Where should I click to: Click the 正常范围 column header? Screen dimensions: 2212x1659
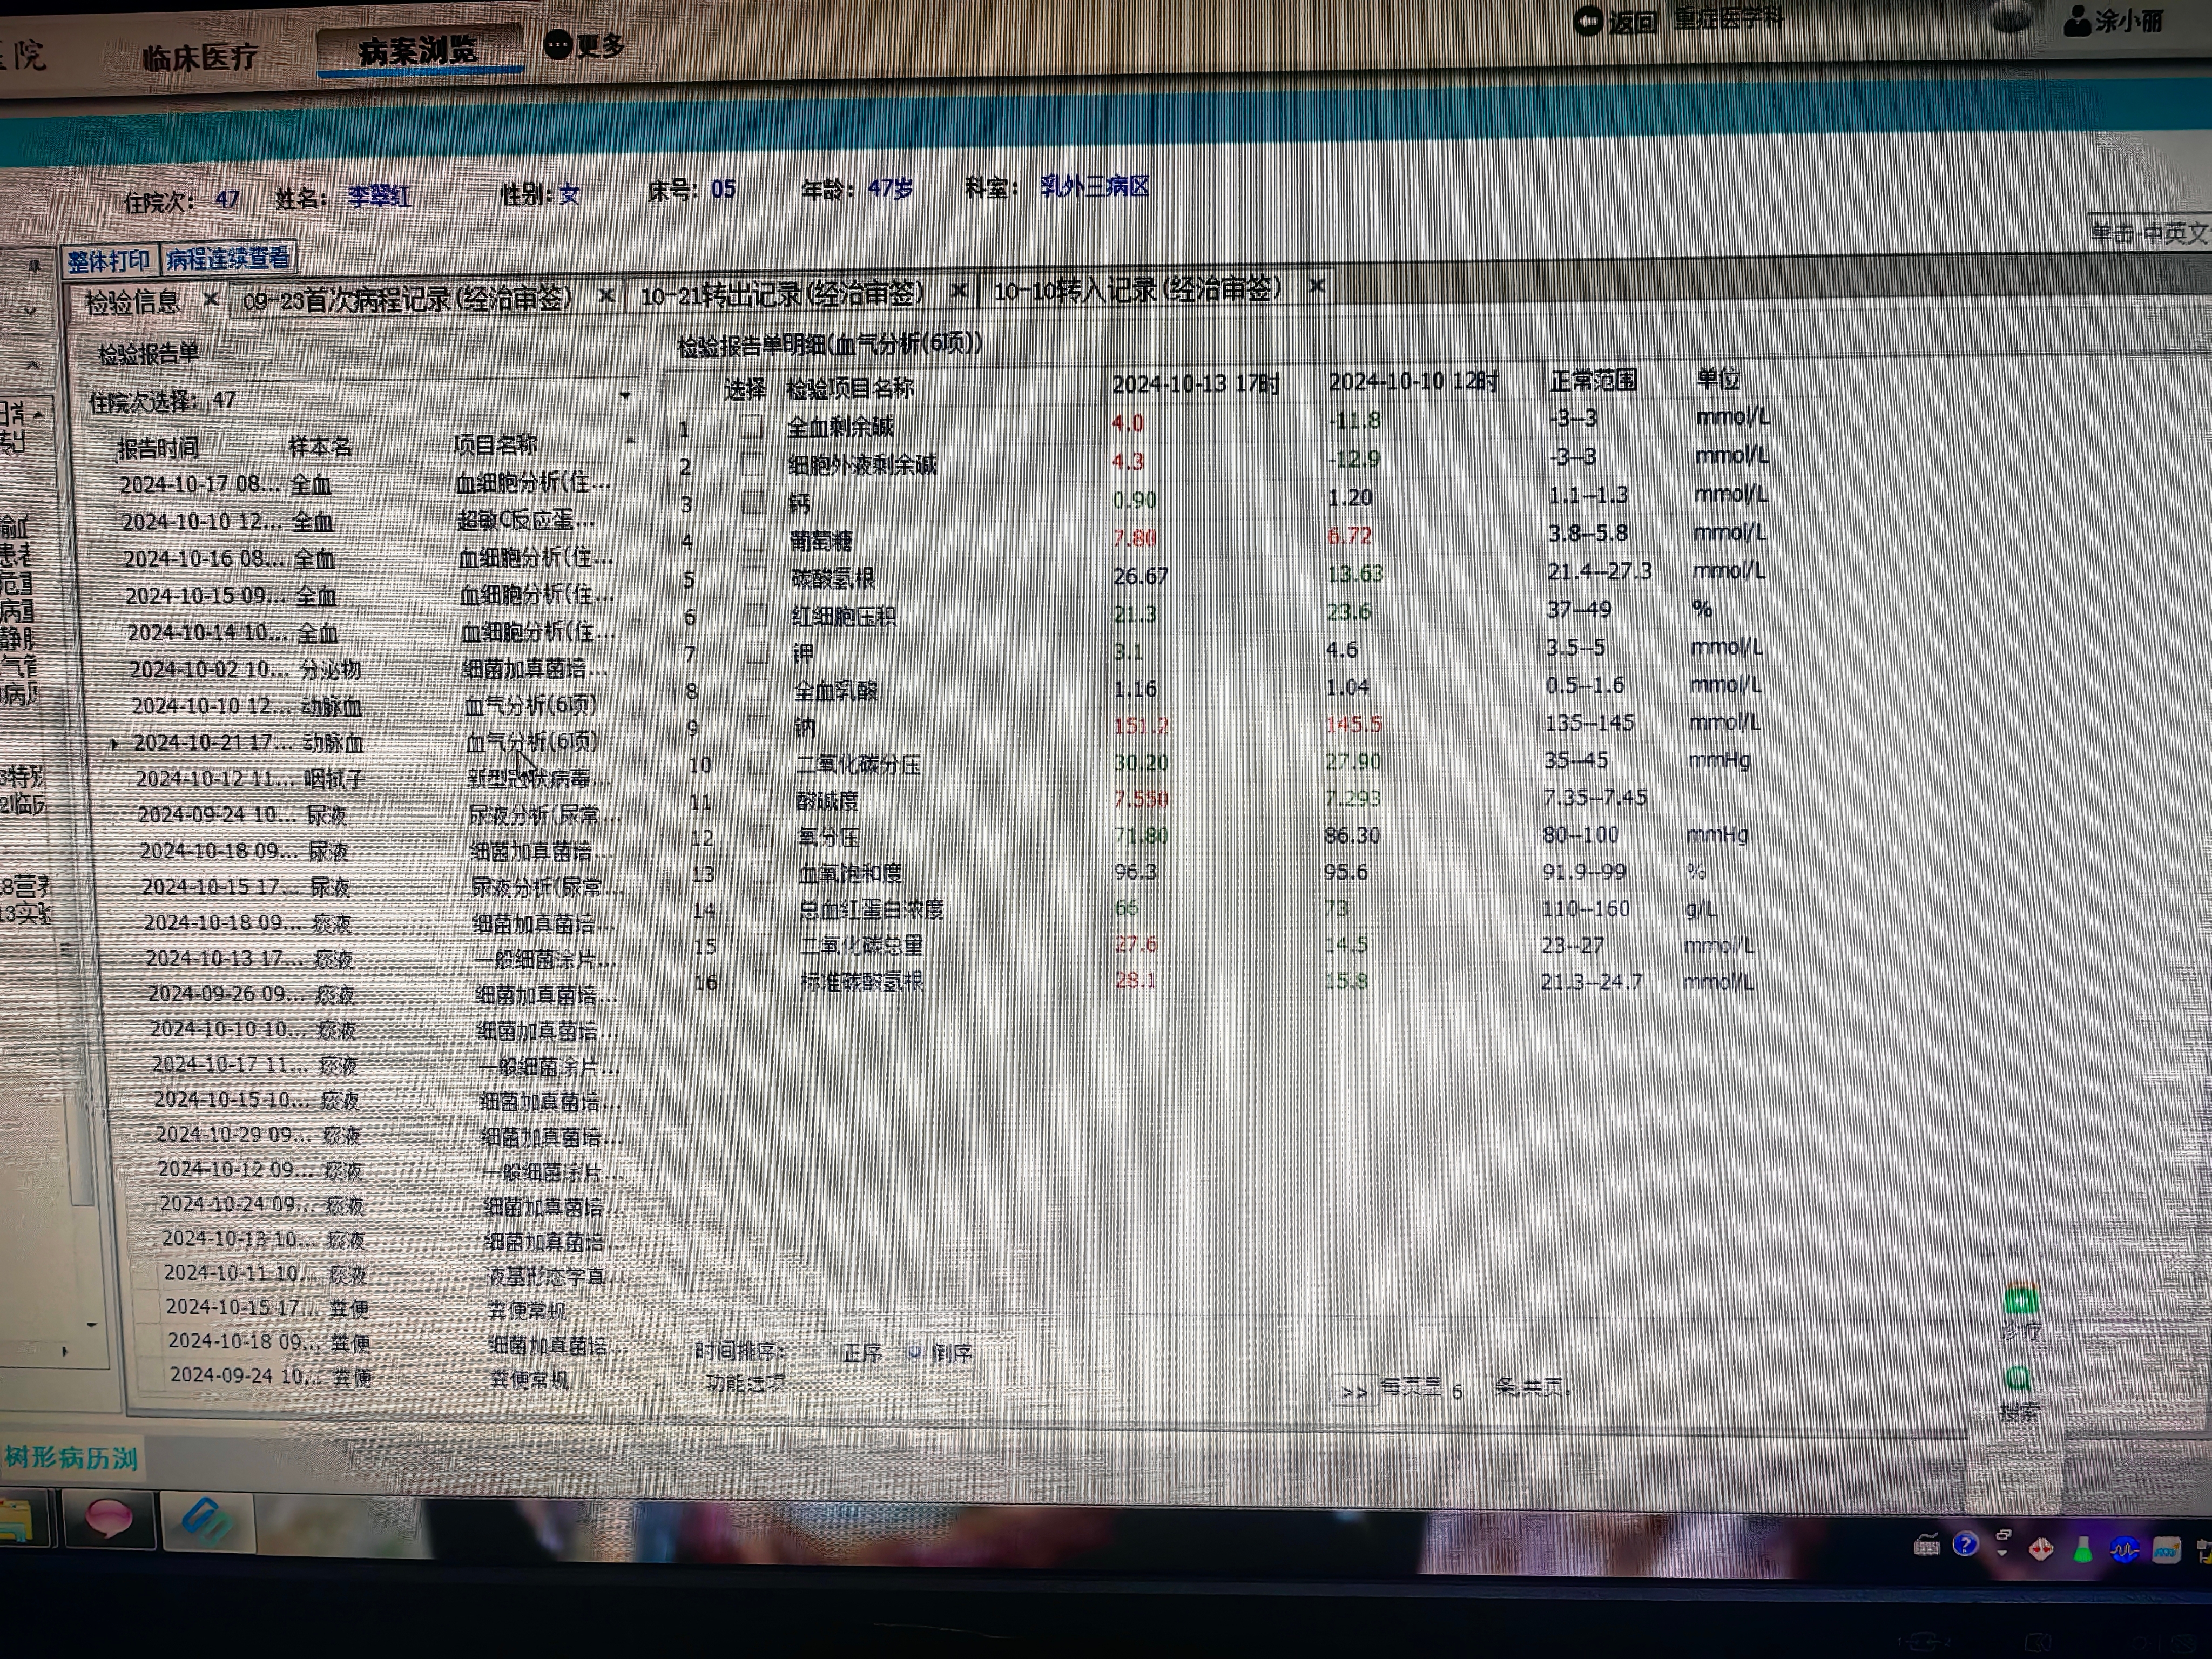click(x=1593, y=380)
